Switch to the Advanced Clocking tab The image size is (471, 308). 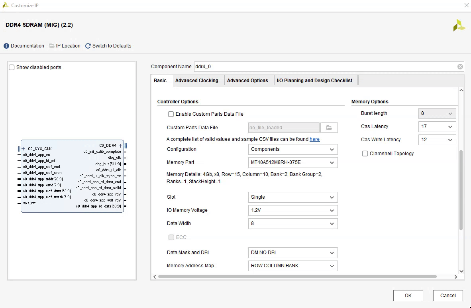click(x=197, y=81)
